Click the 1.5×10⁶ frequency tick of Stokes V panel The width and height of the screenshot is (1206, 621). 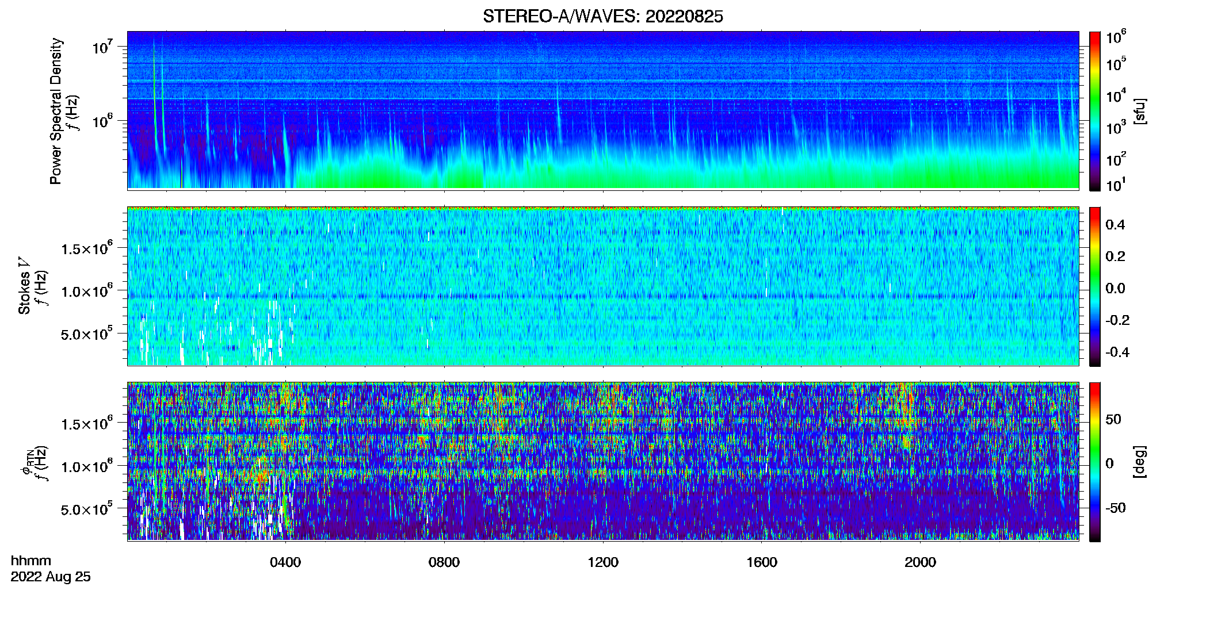point(87,248)
